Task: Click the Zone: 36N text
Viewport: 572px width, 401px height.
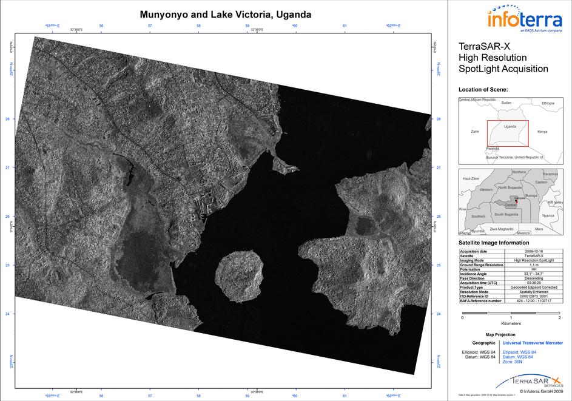Action: (514, 362)
